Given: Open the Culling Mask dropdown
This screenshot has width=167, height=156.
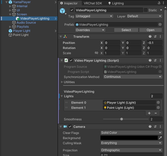Looking at the screenshot, I should tap(131, 143).
